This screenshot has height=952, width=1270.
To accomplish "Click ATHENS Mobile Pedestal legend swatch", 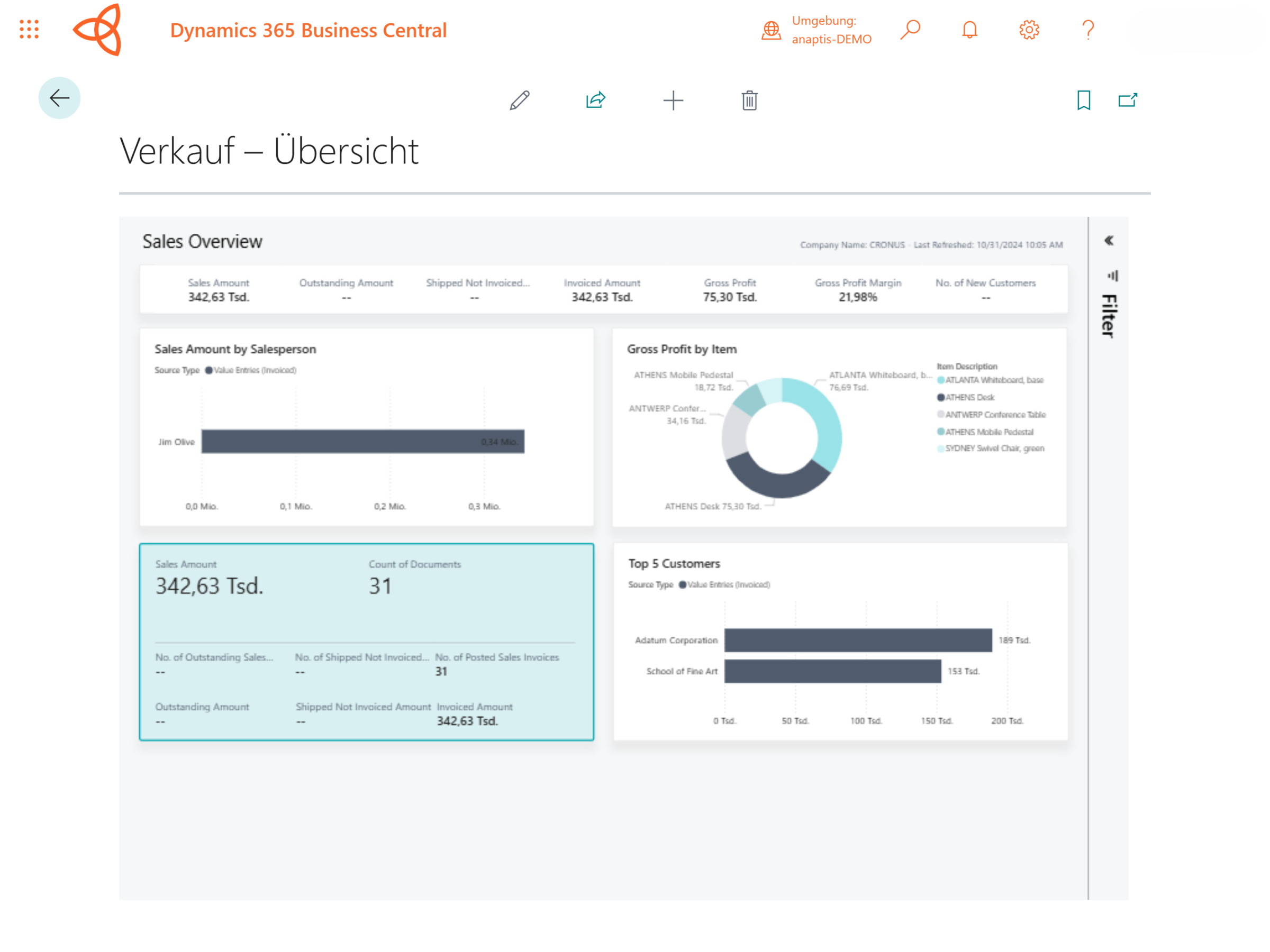I will 940,431.
